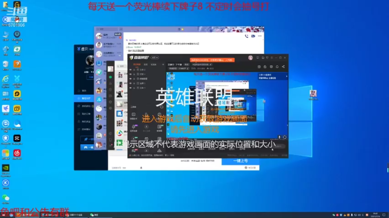389x218 pixels.
Task: Open WeChat chats green bubble icon
Action: coord(110,78)
